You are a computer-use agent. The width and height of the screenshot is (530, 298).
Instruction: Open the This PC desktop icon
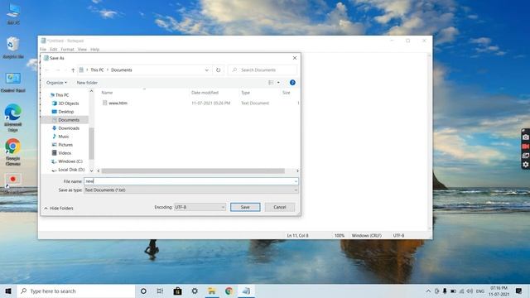point(13,13)
